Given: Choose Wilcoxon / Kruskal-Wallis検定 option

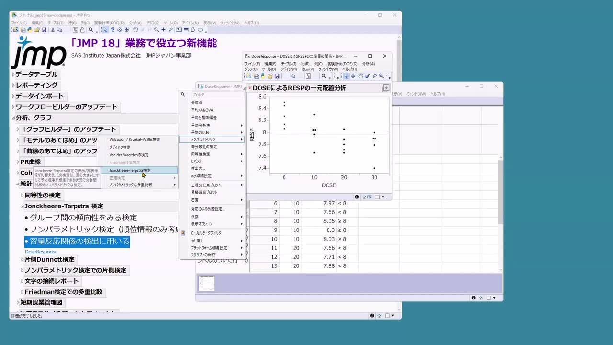Looking at the screenshot, I should pos(135,139).
